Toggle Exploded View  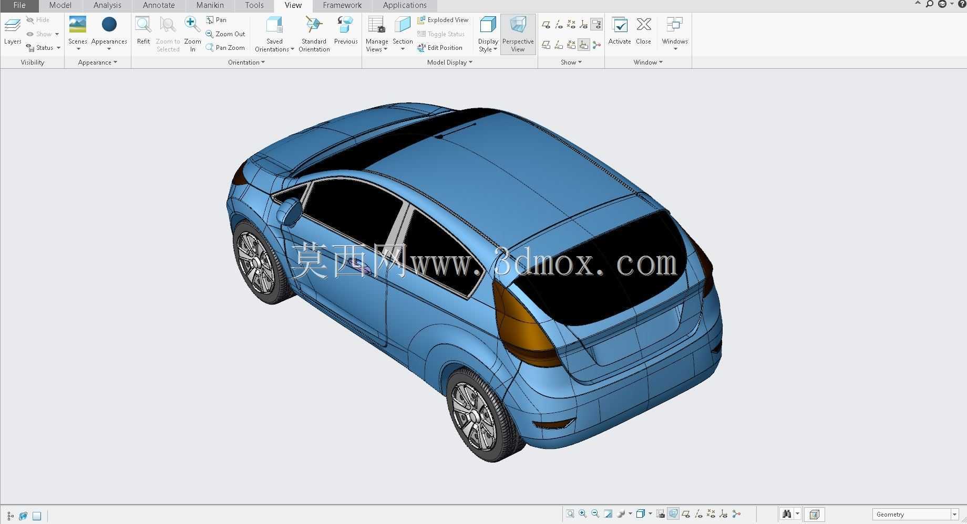click(443, 20)
